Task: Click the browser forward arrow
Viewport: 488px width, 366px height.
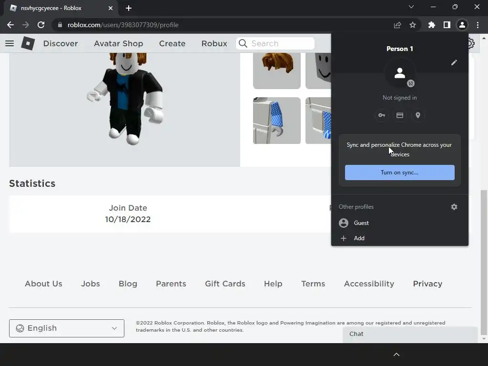Action: tap(26, 25)
